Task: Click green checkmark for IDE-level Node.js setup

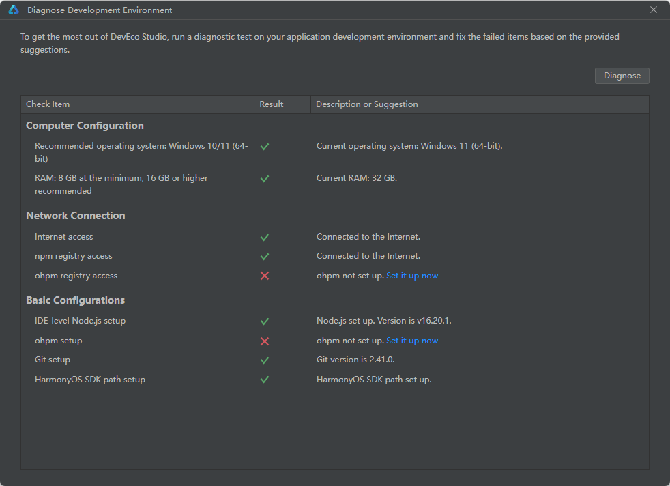Action: (x=265, y=321)
